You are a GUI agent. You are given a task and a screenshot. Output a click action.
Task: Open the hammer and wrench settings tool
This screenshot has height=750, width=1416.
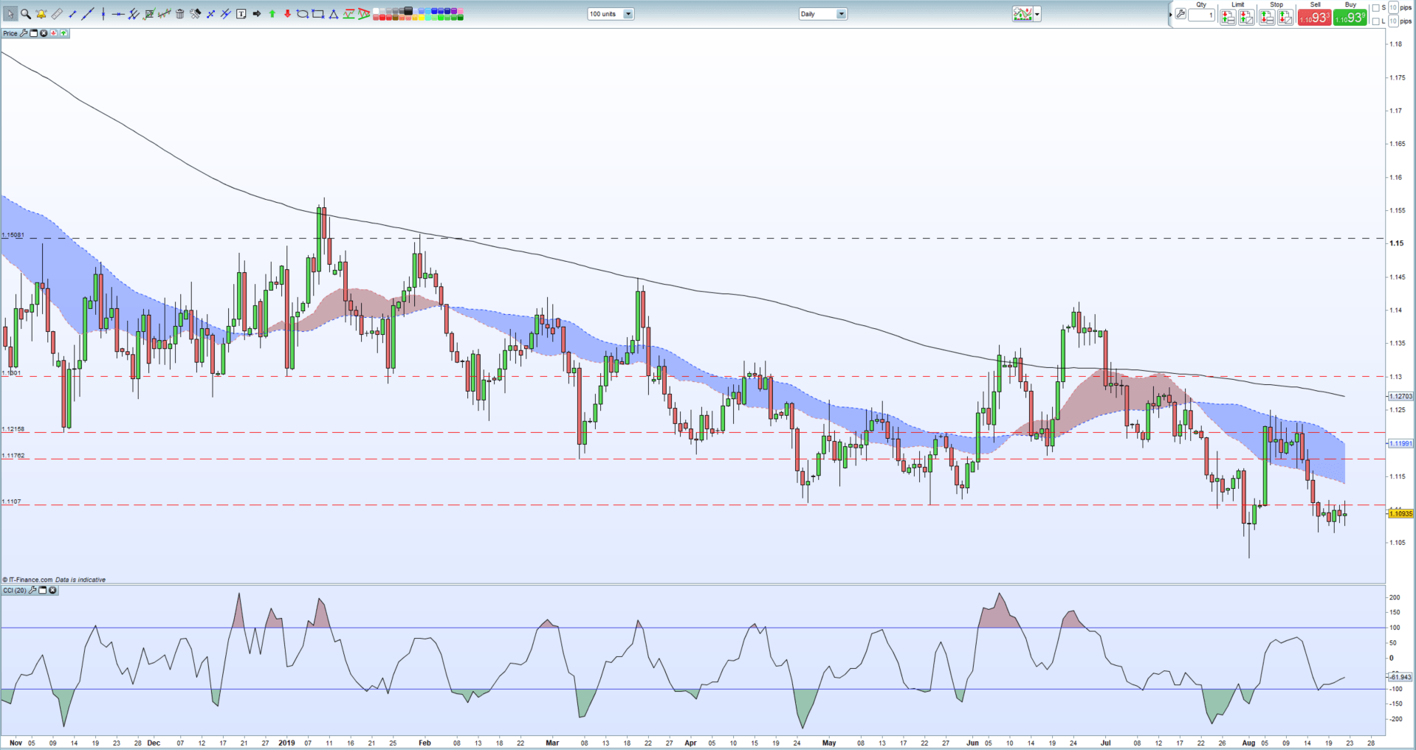pyautogui.click(x=195, y=14)
